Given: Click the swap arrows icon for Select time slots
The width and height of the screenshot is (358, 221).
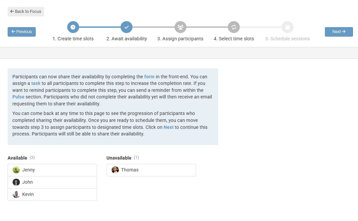Looking at the screenshot, I should pos(234,27).
